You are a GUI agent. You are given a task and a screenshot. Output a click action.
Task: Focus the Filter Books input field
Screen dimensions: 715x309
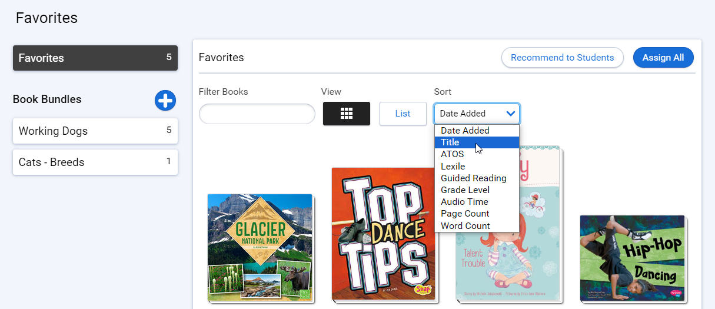257,114
